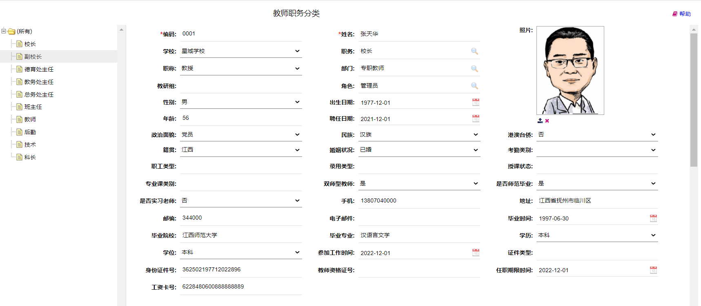This screenshot has width=701, height=306.
Task: Click the 地址 input field
Action: tap(597, 201)
